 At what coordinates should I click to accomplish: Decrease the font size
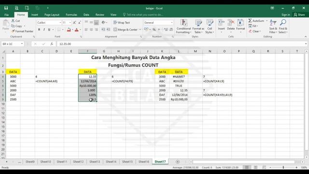[79, 23]
